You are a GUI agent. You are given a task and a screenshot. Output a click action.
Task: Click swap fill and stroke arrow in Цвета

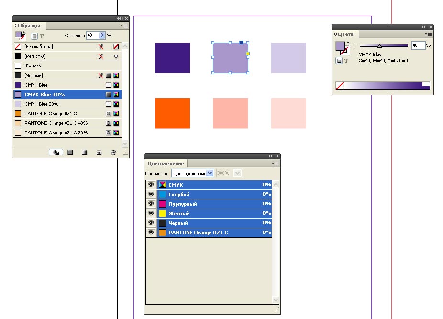tap(348, 43)
